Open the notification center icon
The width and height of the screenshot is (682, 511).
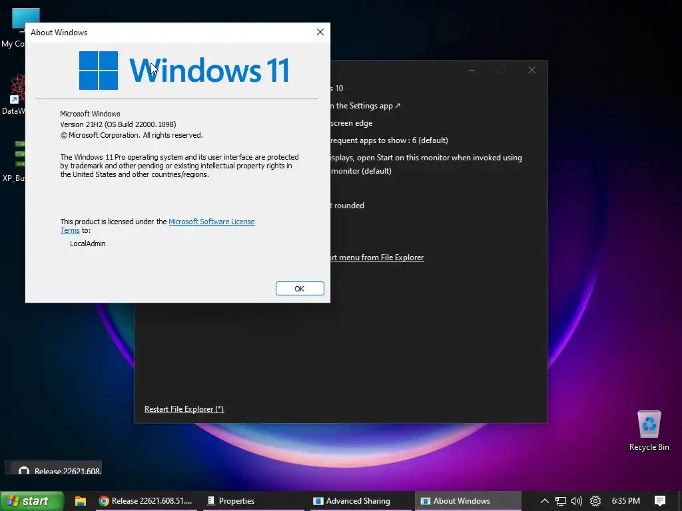660,501
